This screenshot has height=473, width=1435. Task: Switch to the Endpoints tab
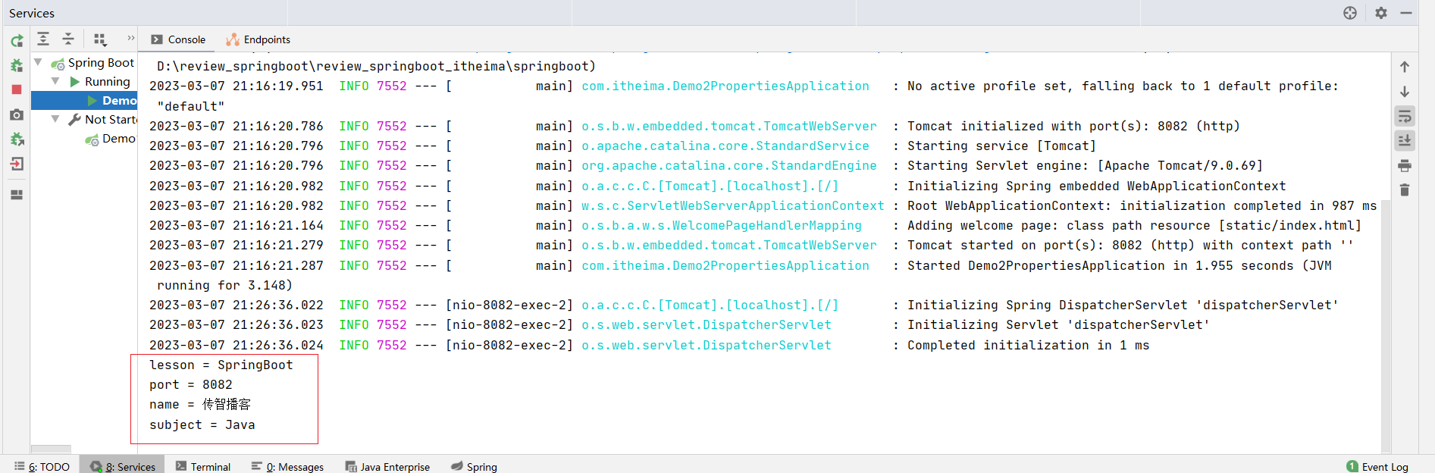coord(258,39)
